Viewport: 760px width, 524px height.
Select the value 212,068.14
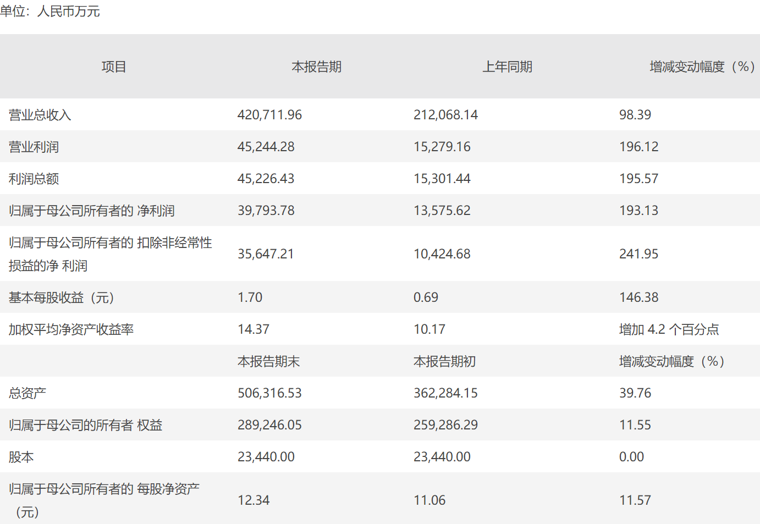click(x=445, y=115)
